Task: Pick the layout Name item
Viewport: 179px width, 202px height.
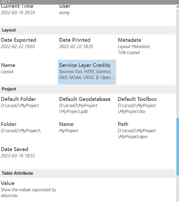Action: tap(29, 72)
